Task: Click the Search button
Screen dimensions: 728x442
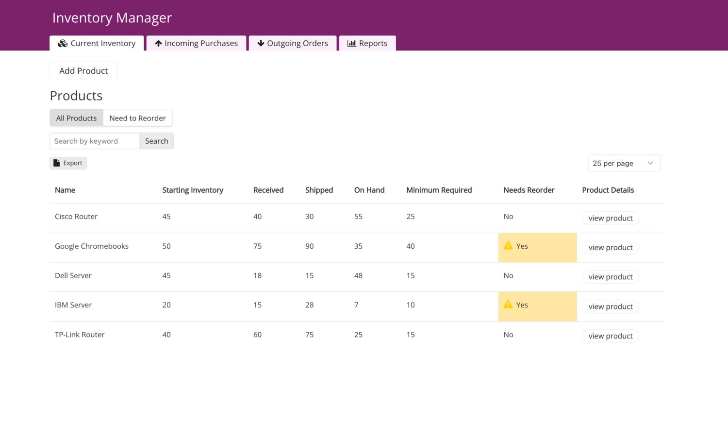Action: click(x=156, y=141)
